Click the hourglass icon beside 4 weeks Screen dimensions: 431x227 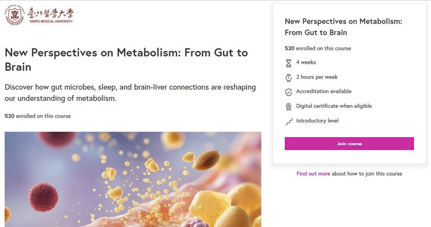click(x=288, y=63)
